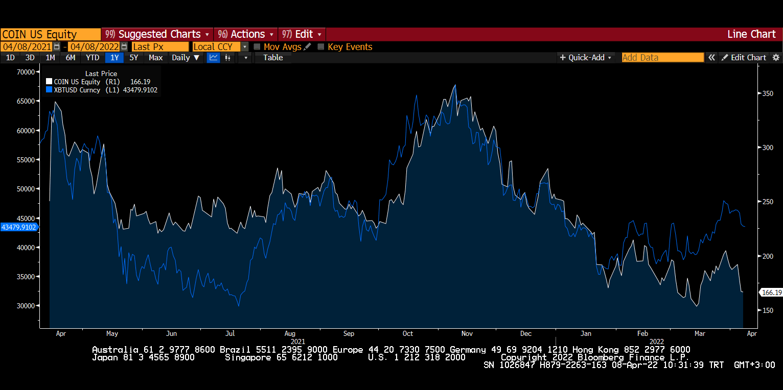
Task: Open the start date calendar picker
Action: [x=57, y=46]
